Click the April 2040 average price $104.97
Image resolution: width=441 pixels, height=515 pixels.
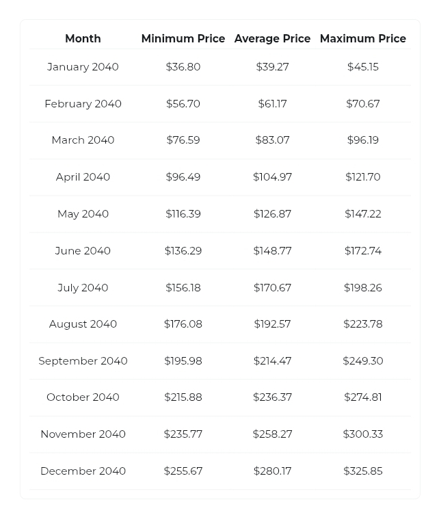(x=272, y=176)
